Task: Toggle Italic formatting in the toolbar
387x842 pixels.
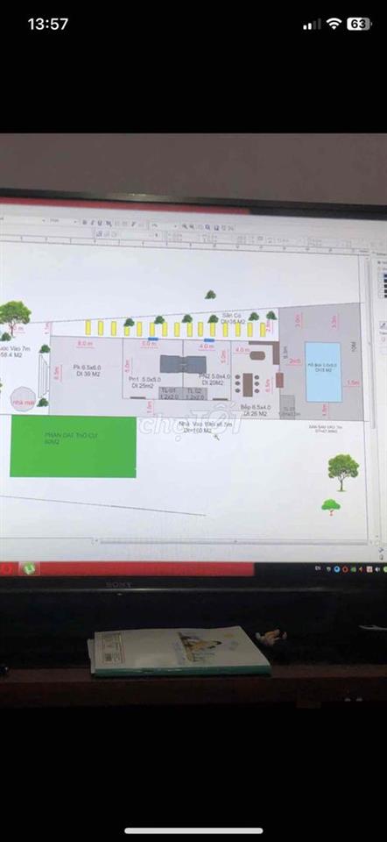Action: pos(92,222)
